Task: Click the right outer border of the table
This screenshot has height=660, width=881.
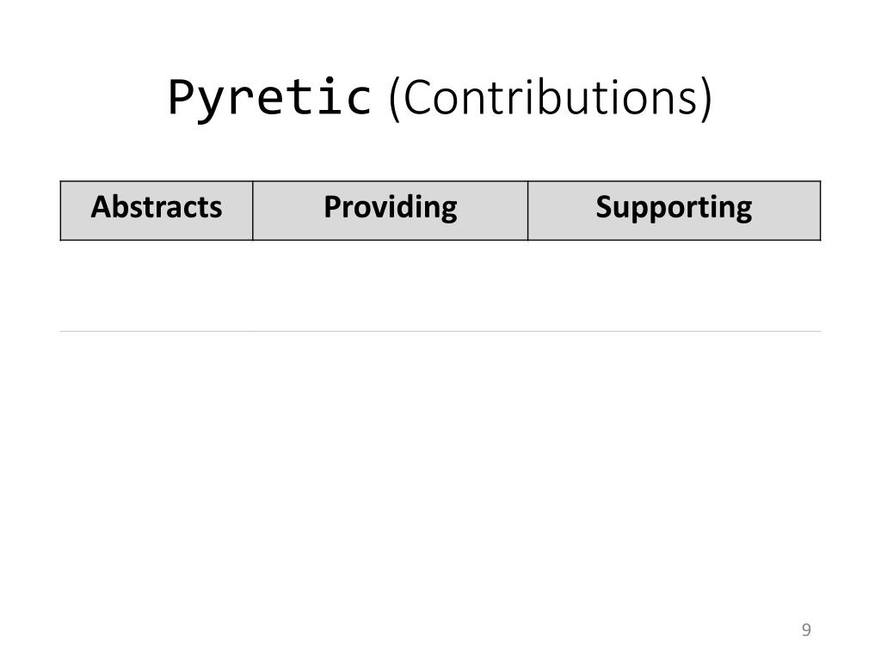Action: pos(821,211)
